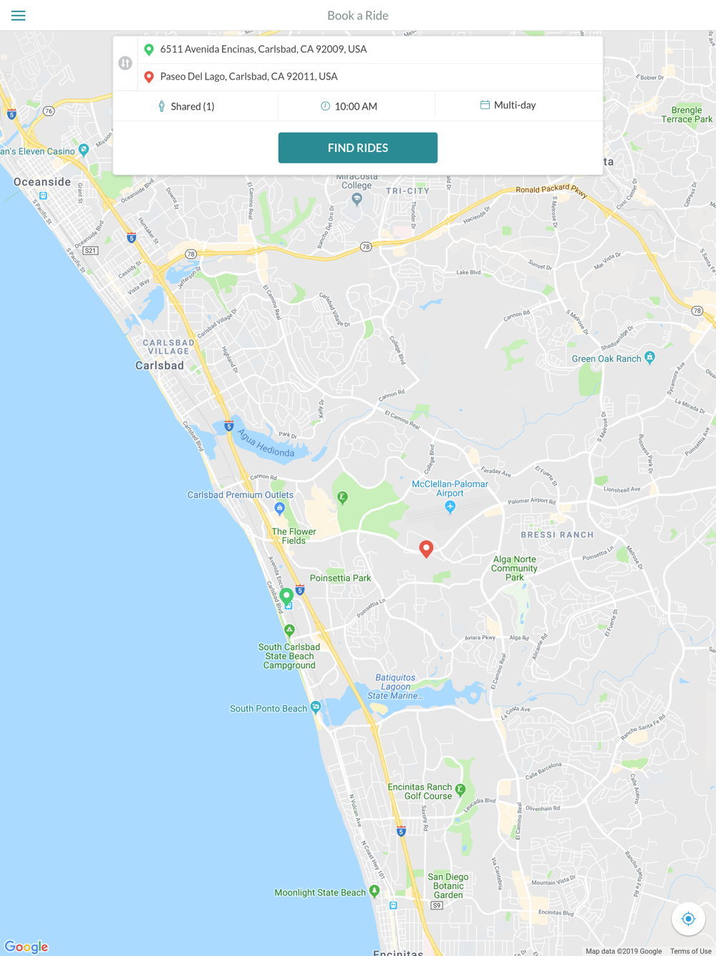Edit the destination address Paseo Del Lago

[x=370, y=77]
